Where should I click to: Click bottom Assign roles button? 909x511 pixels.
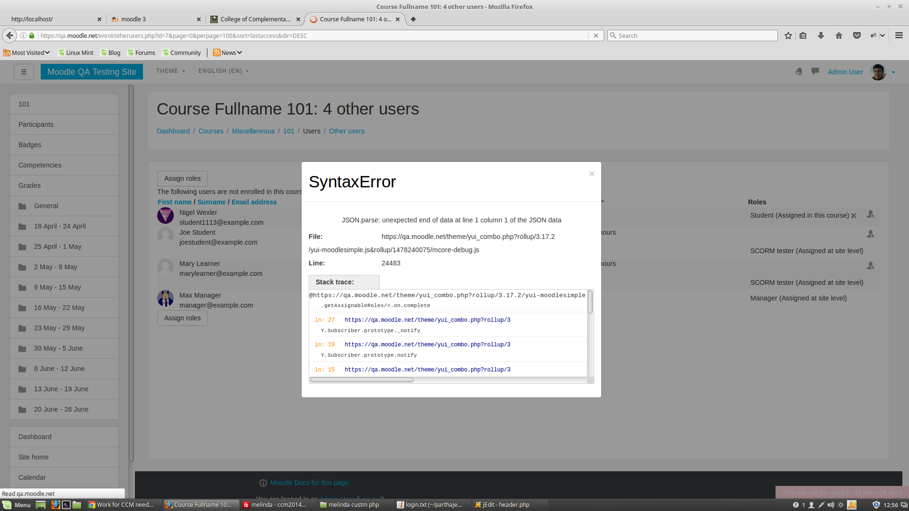tap(182, 318)
